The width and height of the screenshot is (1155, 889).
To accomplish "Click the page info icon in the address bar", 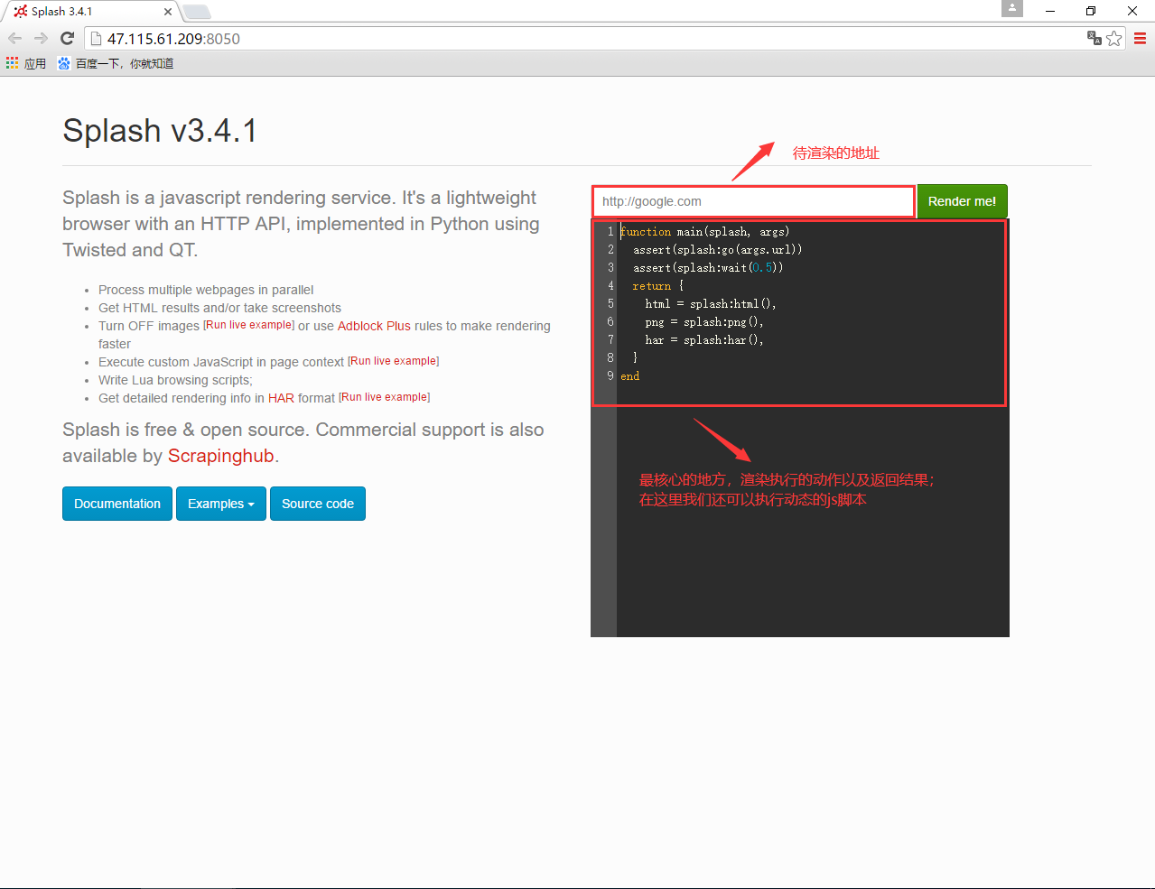I will pyautogui.click(x=96, y=39).
